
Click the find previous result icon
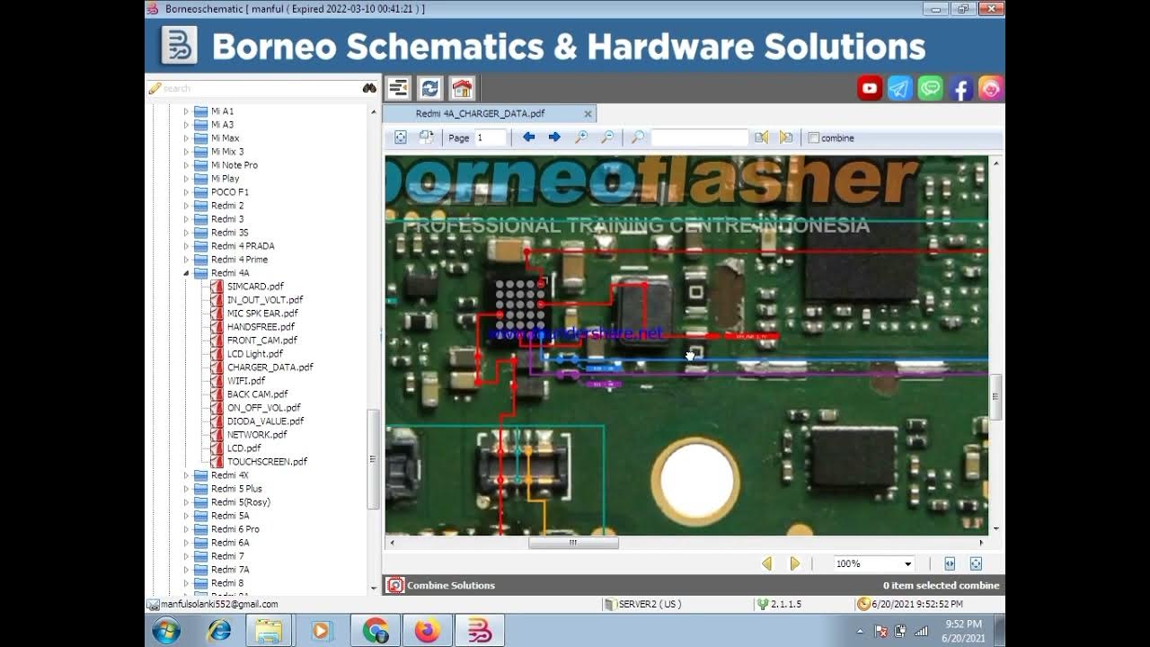(x=761, y=137)
